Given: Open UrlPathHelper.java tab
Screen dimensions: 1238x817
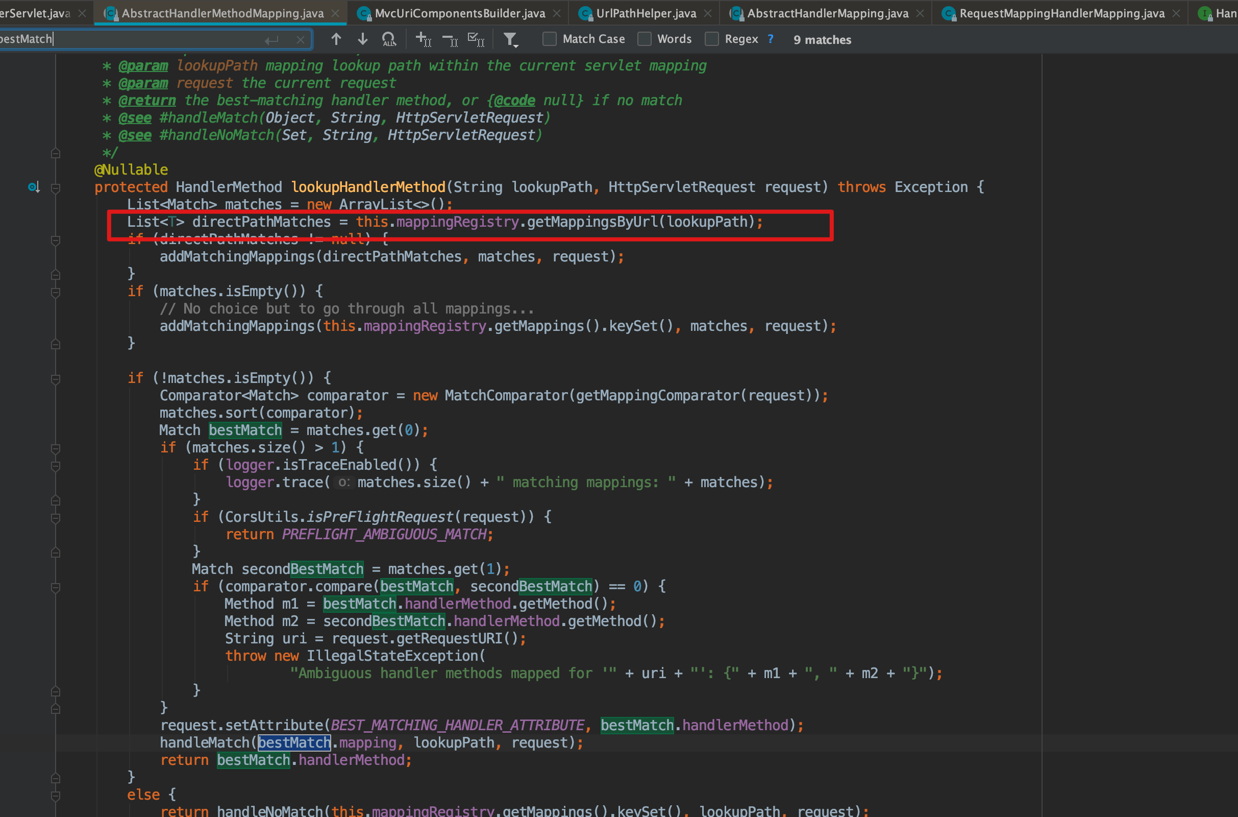Looking at the screenshot, I should (x=646, y=13).
